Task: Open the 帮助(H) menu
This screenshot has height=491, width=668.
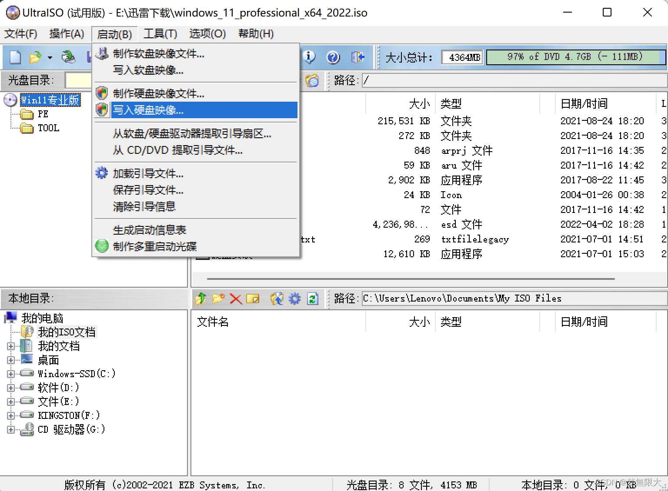Action: coord(256,34)
